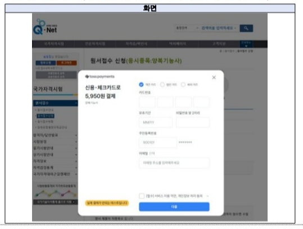The width and height of the screenshot is (303, 229).
Task: Open the 국가자격시험 top menu
Action: [54, 44]
